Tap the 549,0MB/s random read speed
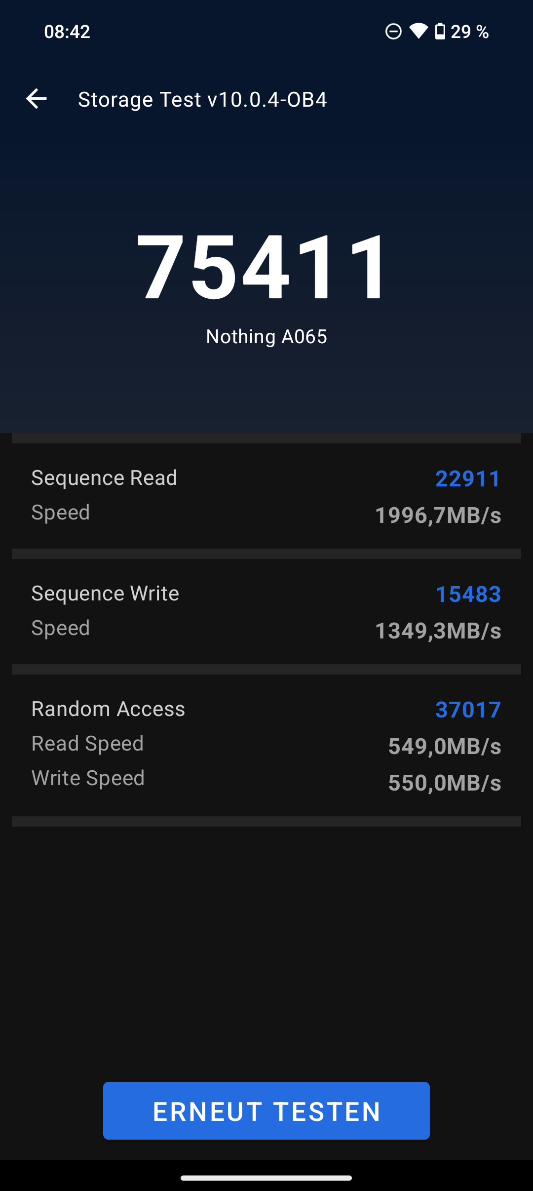This screenshot has height=1191, width=533. coord(445,747)
